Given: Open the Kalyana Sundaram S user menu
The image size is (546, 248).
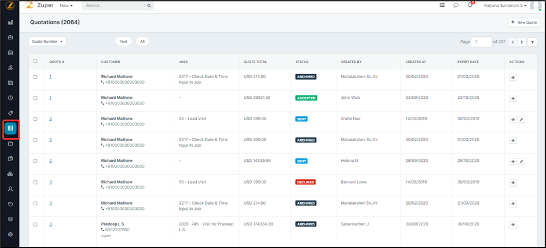Looking at the screenshot, I should coord(505,6).
